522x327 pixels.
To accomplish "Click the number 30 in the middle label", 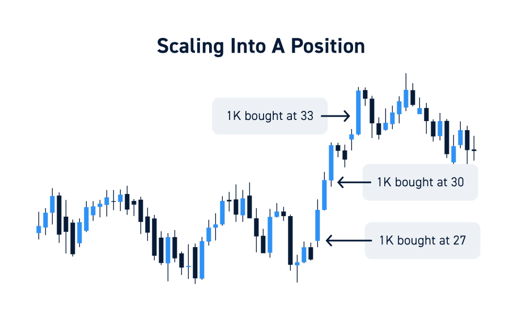I will [457, 182].
